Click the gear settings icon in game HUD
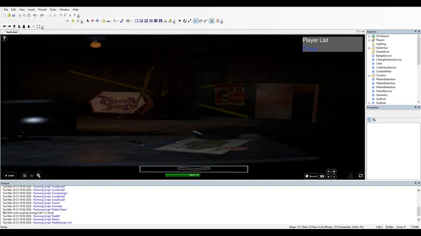The image size is (421, 236). [38, 175]
